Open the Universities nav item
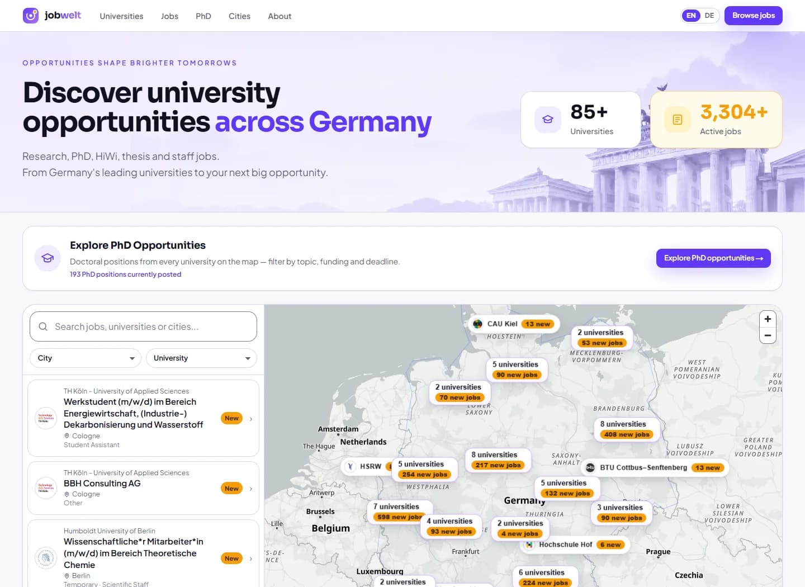This screenshot has width=805, height=587. (x=121, y=16)
